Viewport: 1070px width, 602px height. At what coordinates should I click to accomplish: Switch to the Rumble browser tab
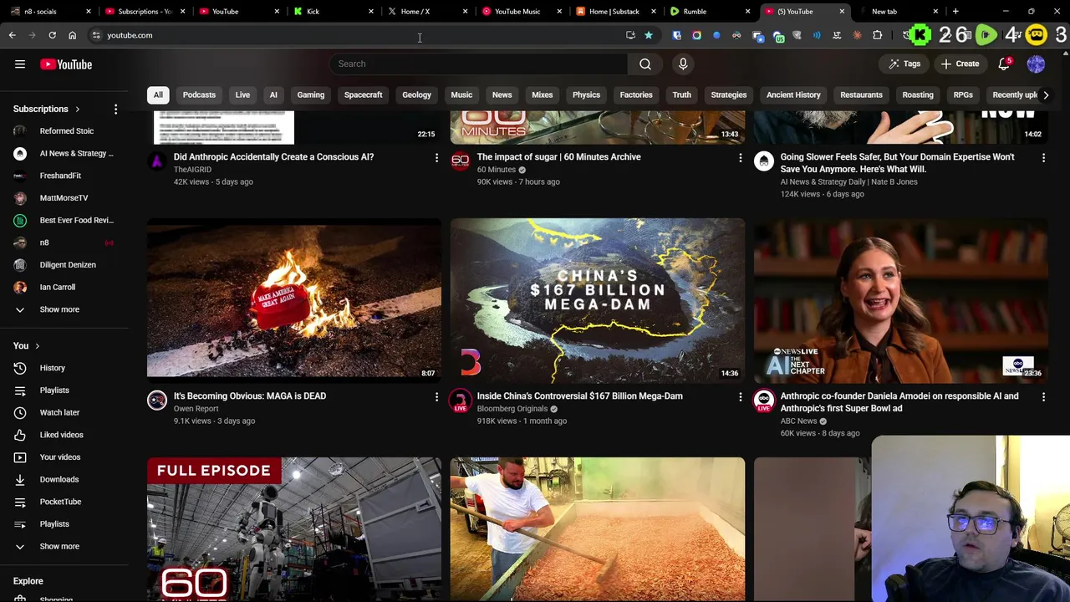coord(711,12)
